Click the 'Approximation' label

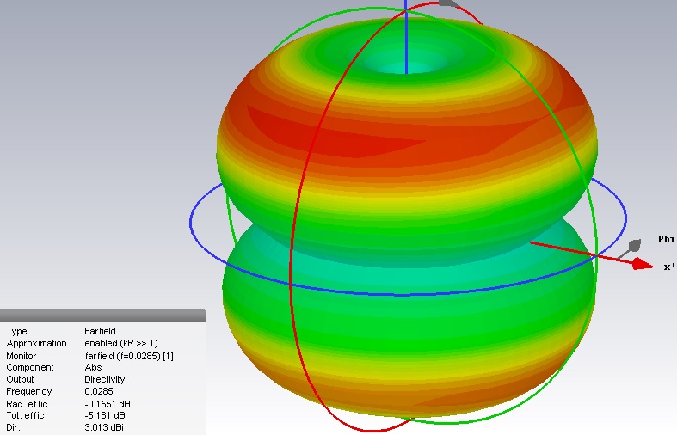37,343
